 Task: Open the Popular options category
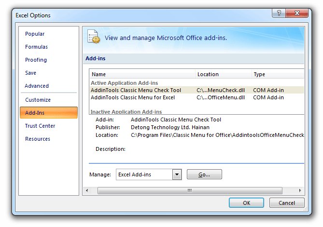(x=35, y=34)
